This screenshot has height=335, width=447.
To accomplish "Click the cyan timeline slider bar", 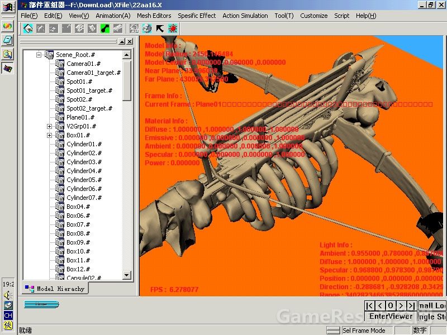I will coord(41,305).
